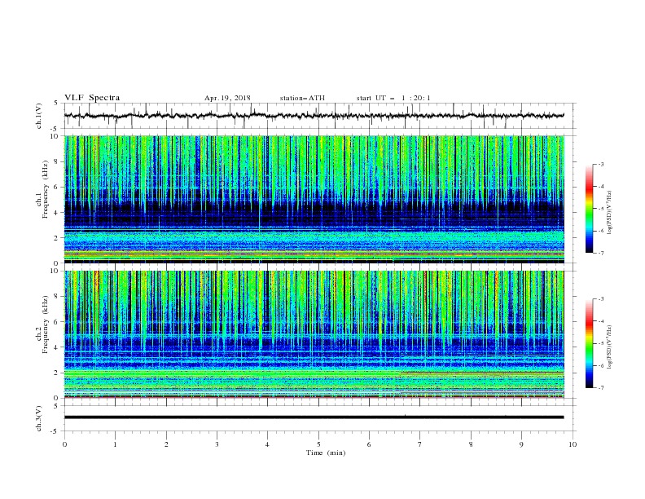Click time tick label '9' on x-axis
645x499 pixels.
[x=521, y=444]
